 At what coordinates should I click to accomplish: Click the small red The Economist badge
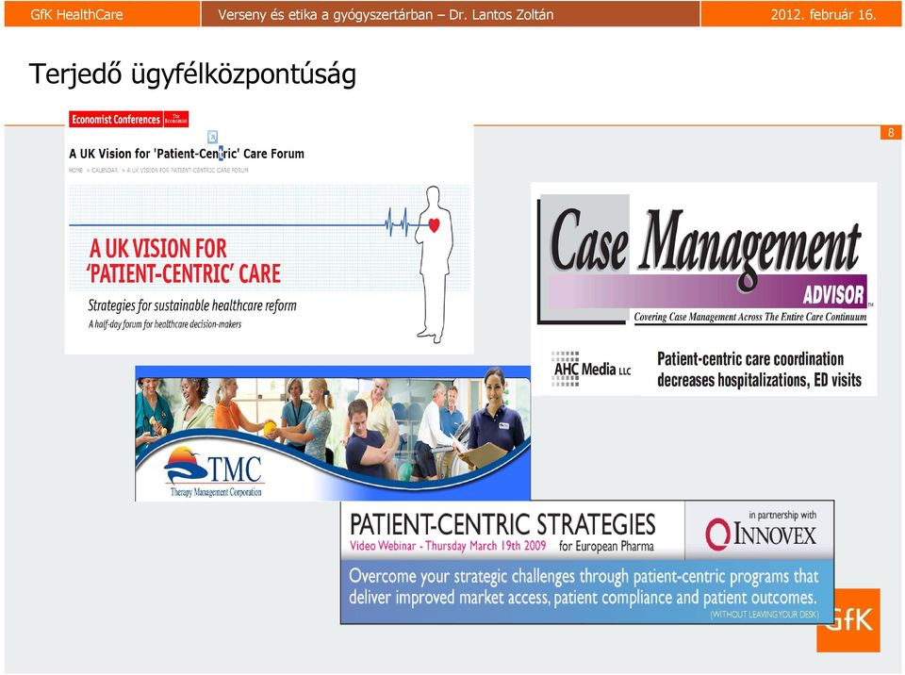click(x=176, y=119)
